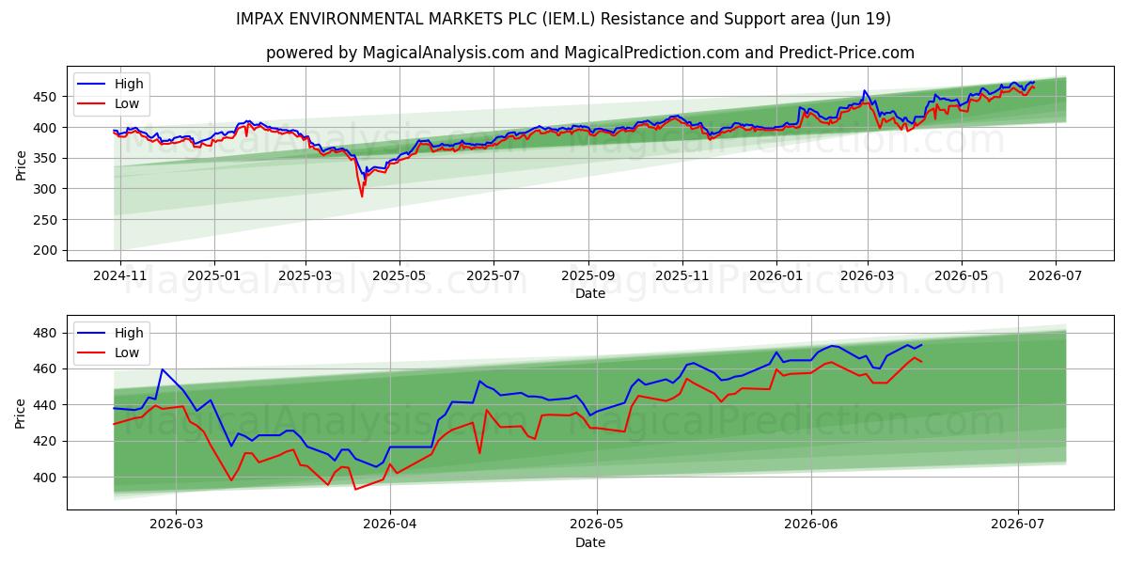Click the 'Price' axis label of top chart

[21, 164]
